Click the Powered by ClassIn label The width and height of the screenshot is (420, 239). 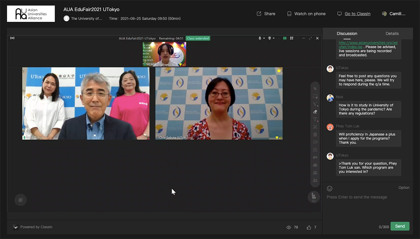pos(36,227)
